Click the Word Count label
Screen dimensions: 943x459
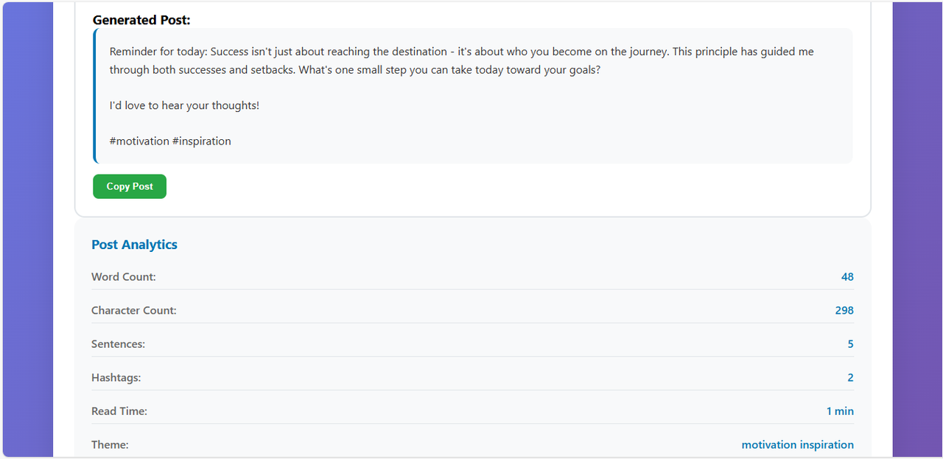(x=124, y=277)
